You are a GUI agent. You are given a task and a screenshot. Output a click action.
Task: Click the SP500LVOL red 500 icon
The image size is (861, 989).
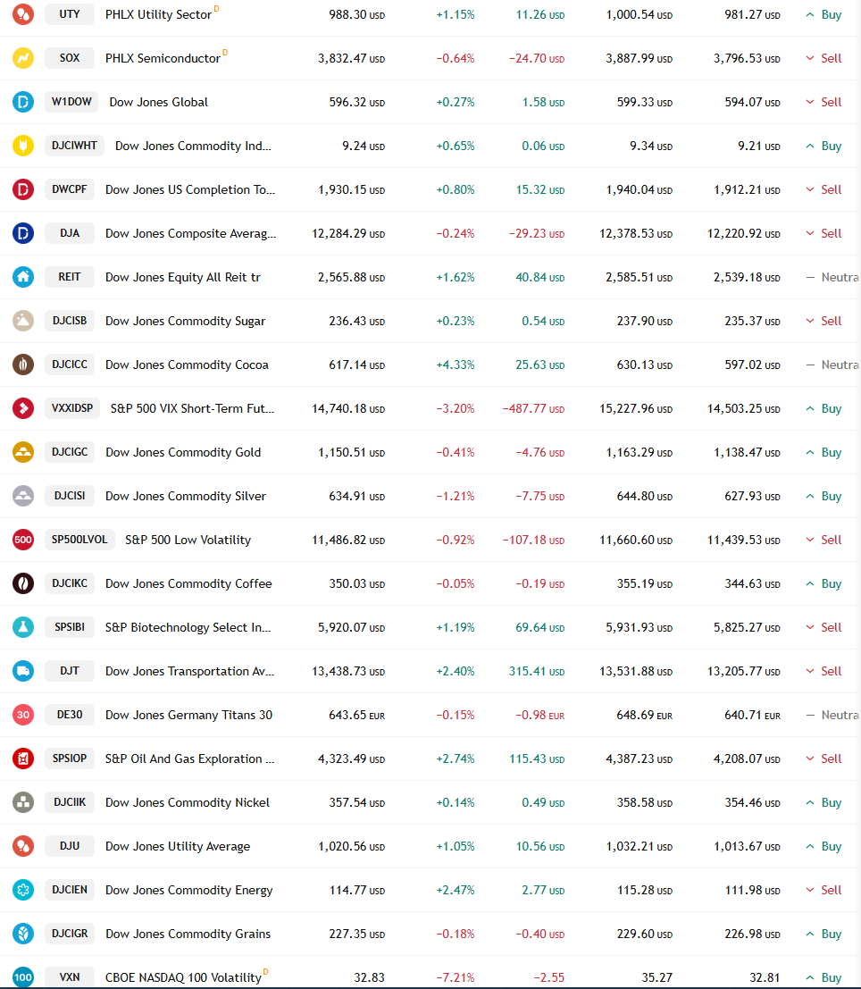[x=23, y=540]
